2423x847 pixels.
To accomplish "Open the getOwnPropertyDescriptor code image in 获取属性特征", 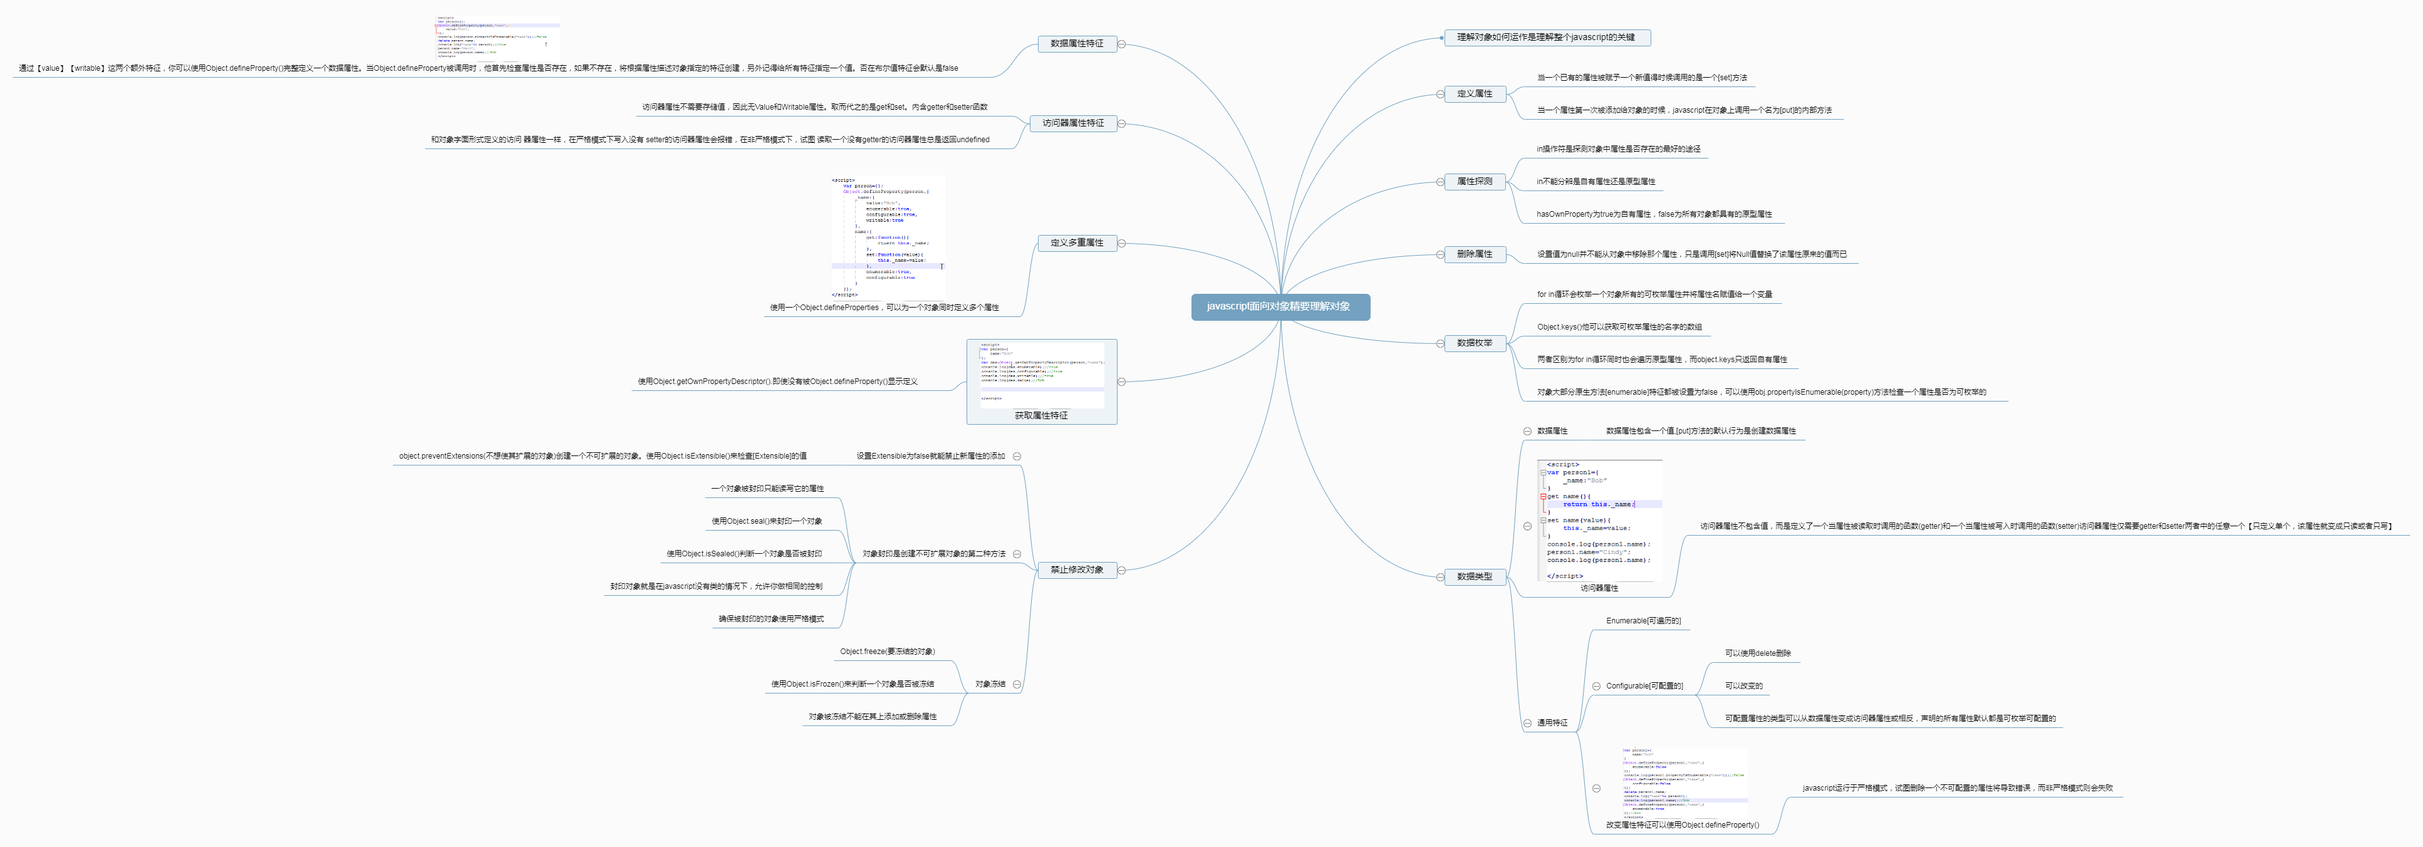I will (x=1042, y=375).
